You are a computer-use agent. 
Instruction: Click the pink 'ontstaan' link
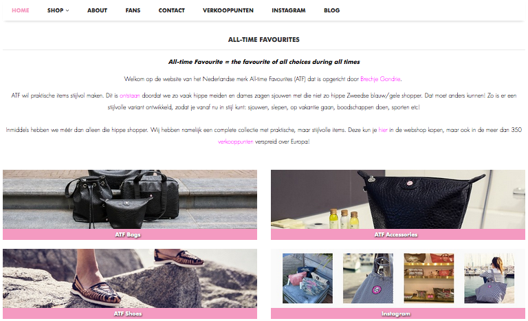(x=130, y=96)
